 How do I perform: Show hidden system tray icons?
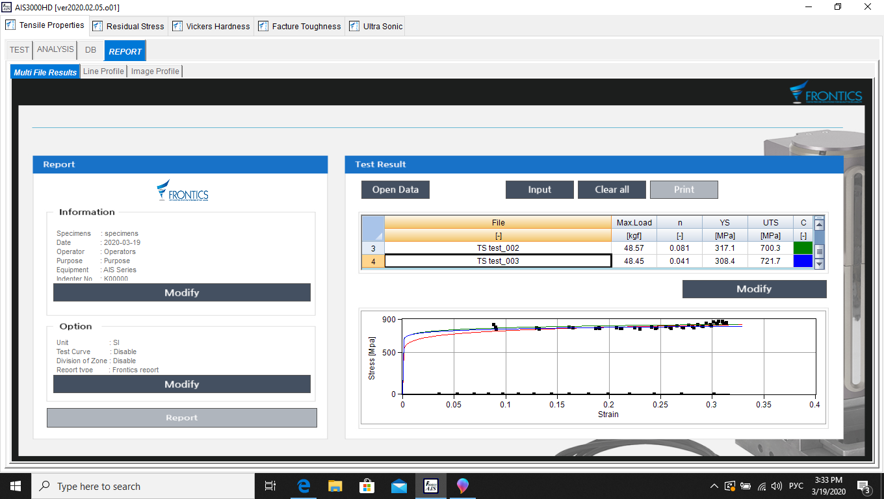(714, 486)
